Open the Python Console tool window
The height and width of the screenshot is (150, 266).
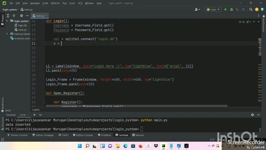pos(83,135)
